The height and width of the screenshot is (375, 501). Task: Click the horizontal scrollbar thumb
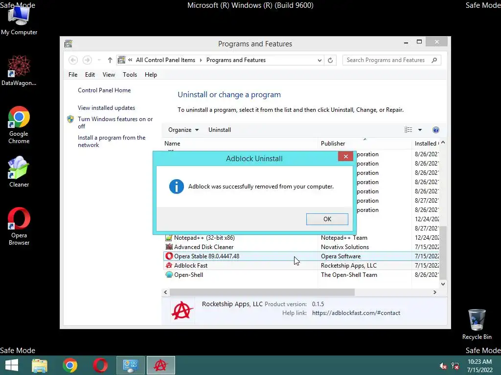(x=262, y=292)
